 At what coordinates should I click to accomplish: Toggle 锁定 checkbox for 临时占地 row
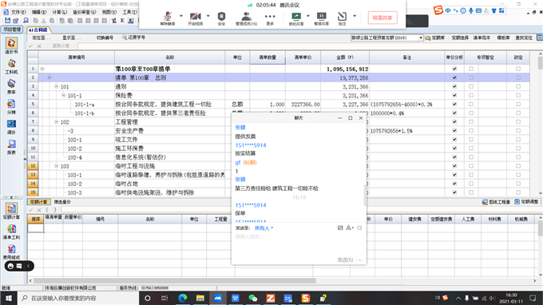(x=518, y=184)
